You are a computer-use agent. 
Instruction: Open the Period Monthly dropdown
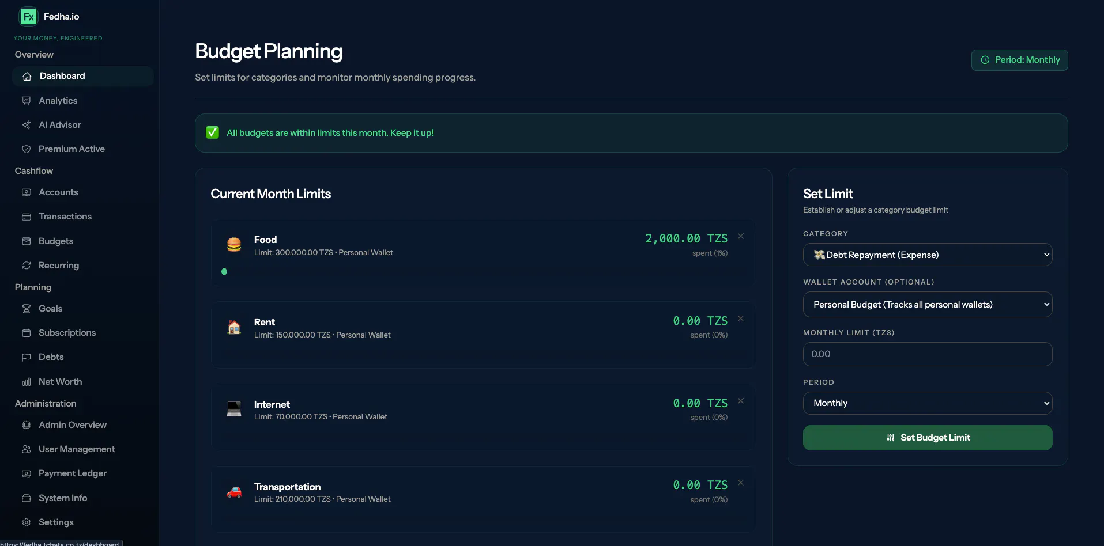click(928, 403)
